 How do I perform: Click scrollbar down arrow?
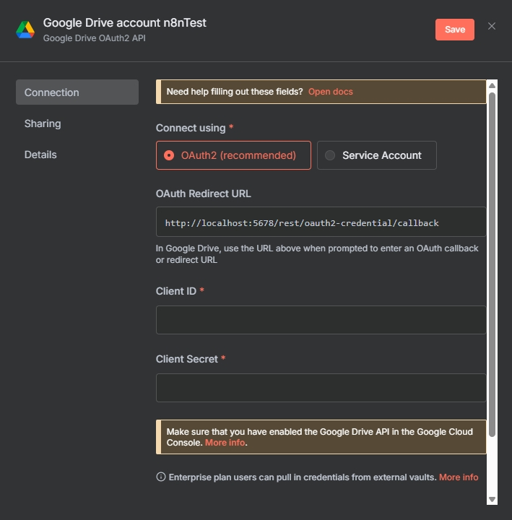tap(492, 499)
